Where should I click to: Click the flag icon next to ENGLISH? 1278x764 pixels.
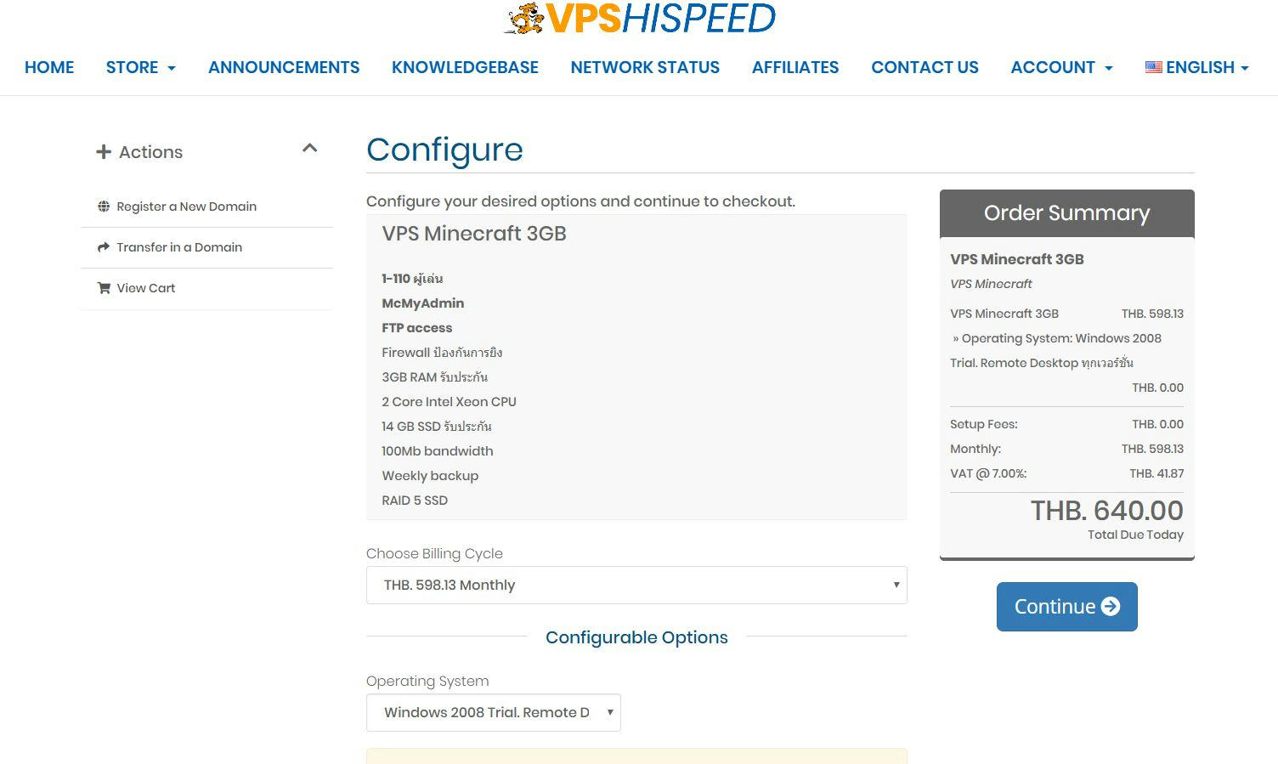click(x=1153, y=67)
